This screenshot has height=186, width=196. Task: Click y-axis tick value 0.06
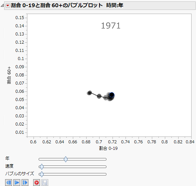[x=19, y=91]
